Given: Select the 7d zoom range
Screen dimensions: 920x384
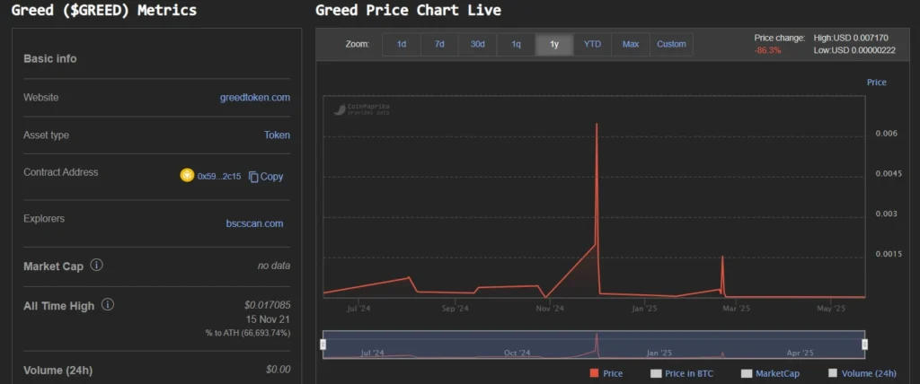Looking at the screenshot, I should 439,44.
